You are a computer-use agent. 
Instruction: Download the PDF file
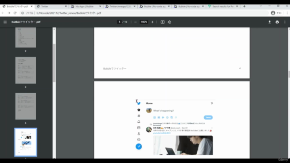coord(270,22)
